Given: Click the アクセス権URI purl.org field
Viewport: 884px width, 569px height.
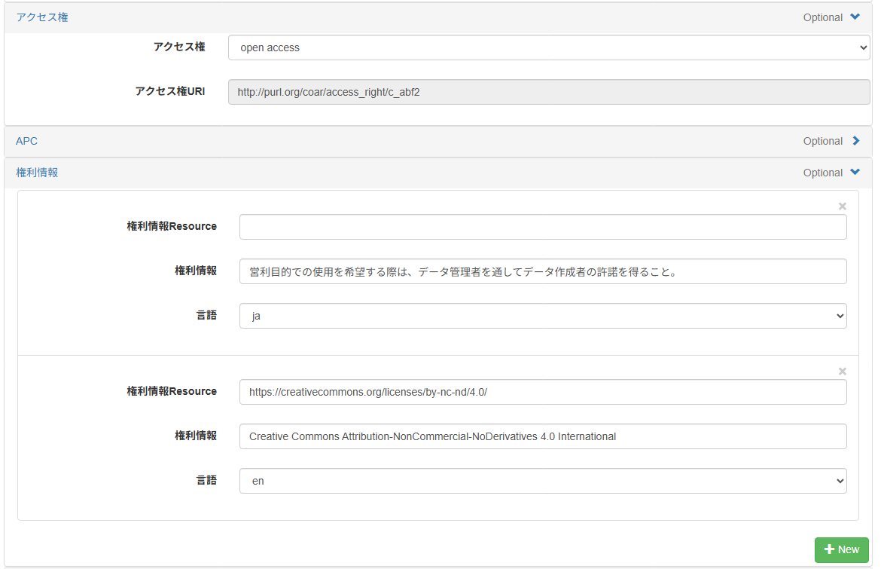Looking at the screenshot, I should coord(549,92).
